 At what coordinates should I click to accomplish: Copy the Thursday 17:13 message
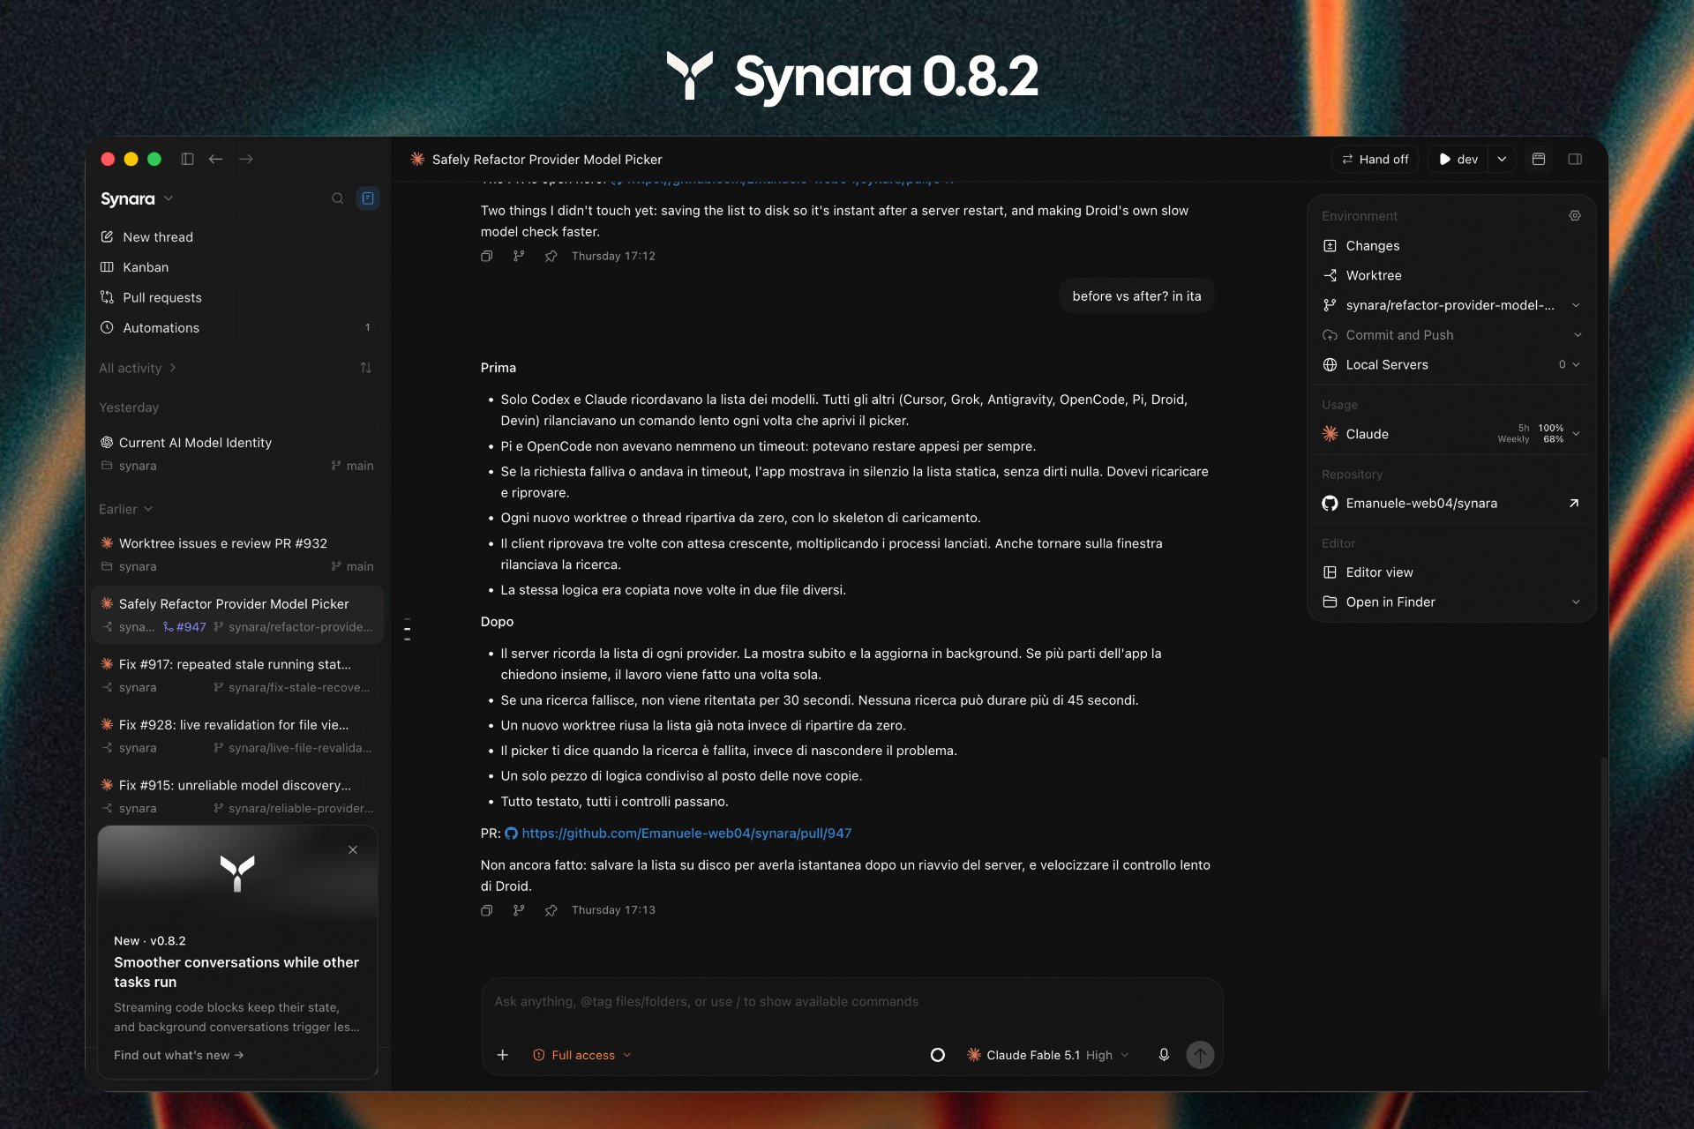[x=486, y=910]
